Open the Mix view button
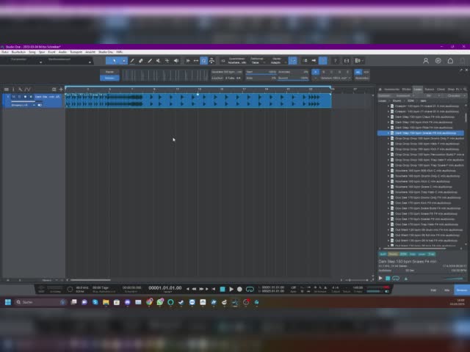Viewport: 470px width, 352px height. point(446,290)
